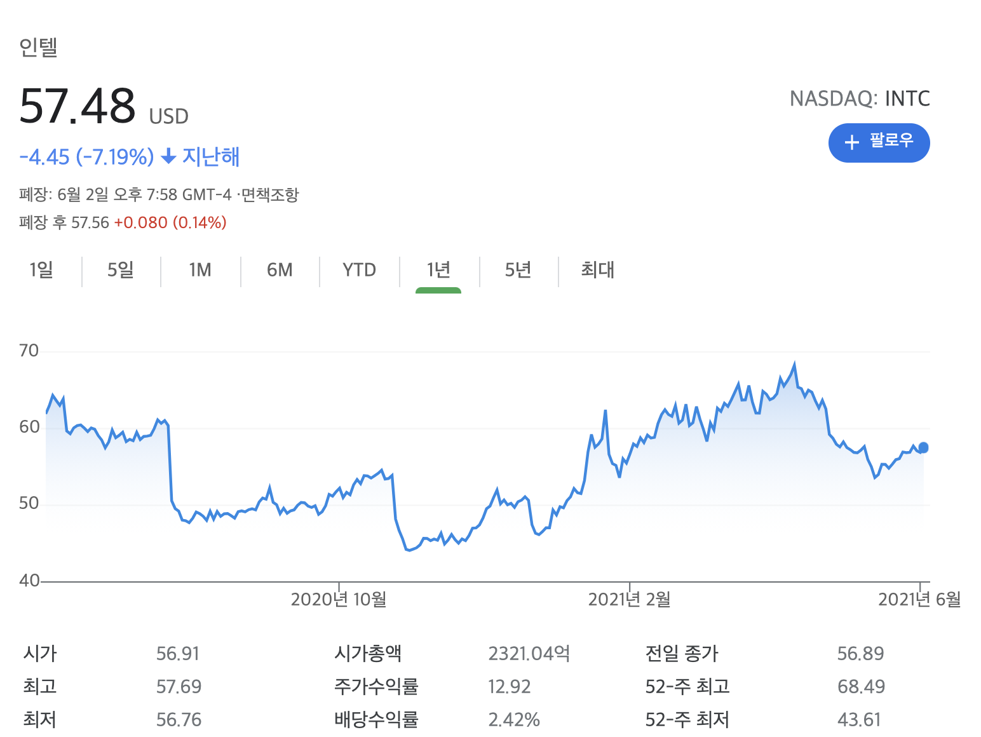Open the 면책조항 disclaimer link
Screen dimensions: 981x737
(270, 194)
